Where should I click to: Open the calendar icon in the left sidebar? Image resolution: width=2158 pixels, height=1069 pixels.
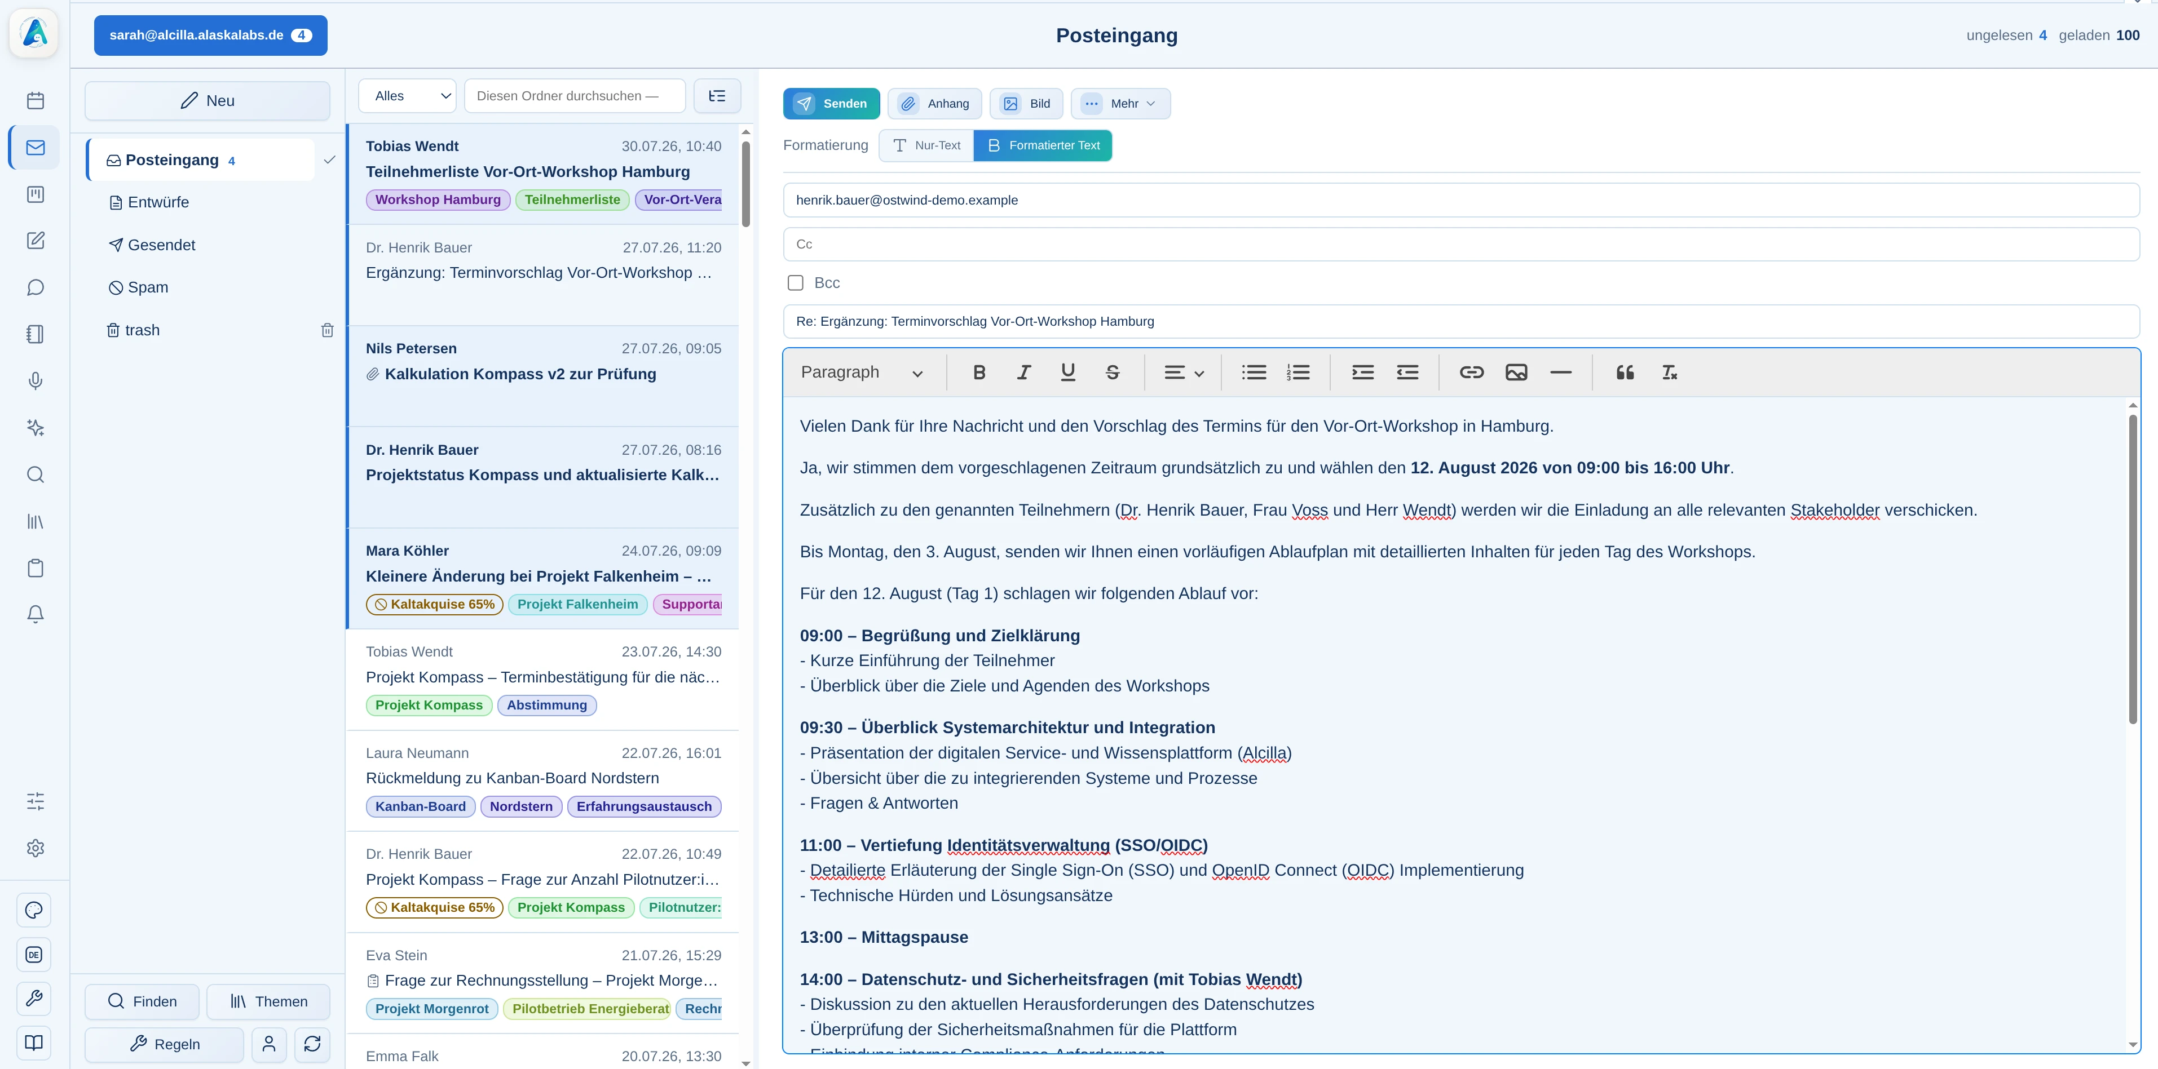(x=35, y=100)
